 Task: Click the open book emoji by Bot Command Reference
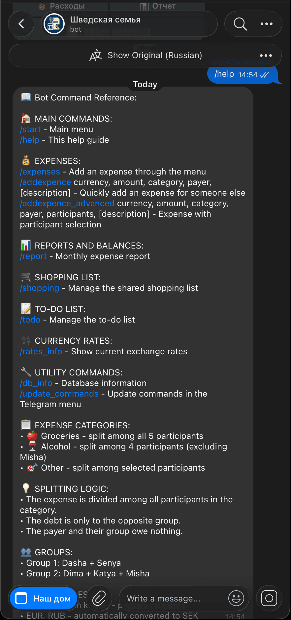click(x=26, y=97)
